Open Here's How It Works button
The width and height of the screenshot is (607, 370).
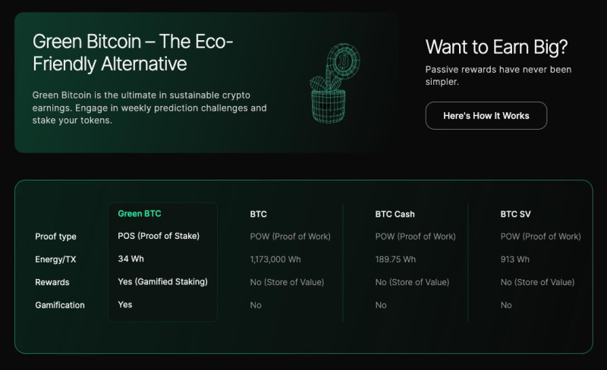coord(486,116)
